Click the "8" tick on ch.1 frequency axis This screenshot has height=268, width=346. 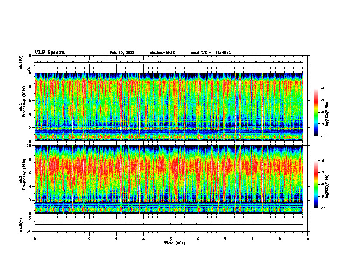(x=30, y=87)
